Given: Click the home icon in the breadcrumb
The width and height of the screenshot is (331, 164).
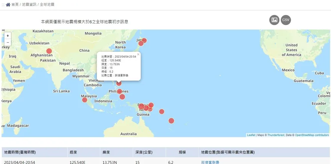Looking at the screenshot, I should click(8, 4).
